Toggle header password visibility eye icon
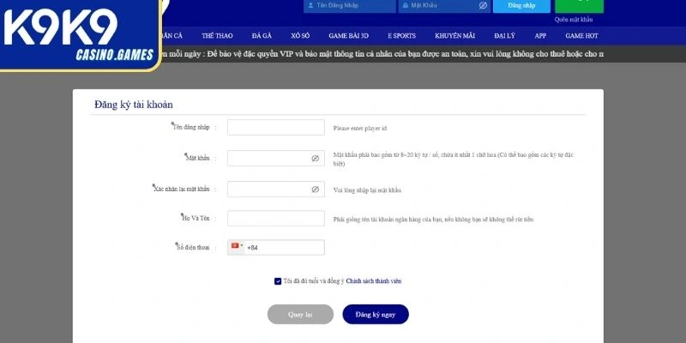The width and height of the screenshot is (686, 343). pos(483,6)
